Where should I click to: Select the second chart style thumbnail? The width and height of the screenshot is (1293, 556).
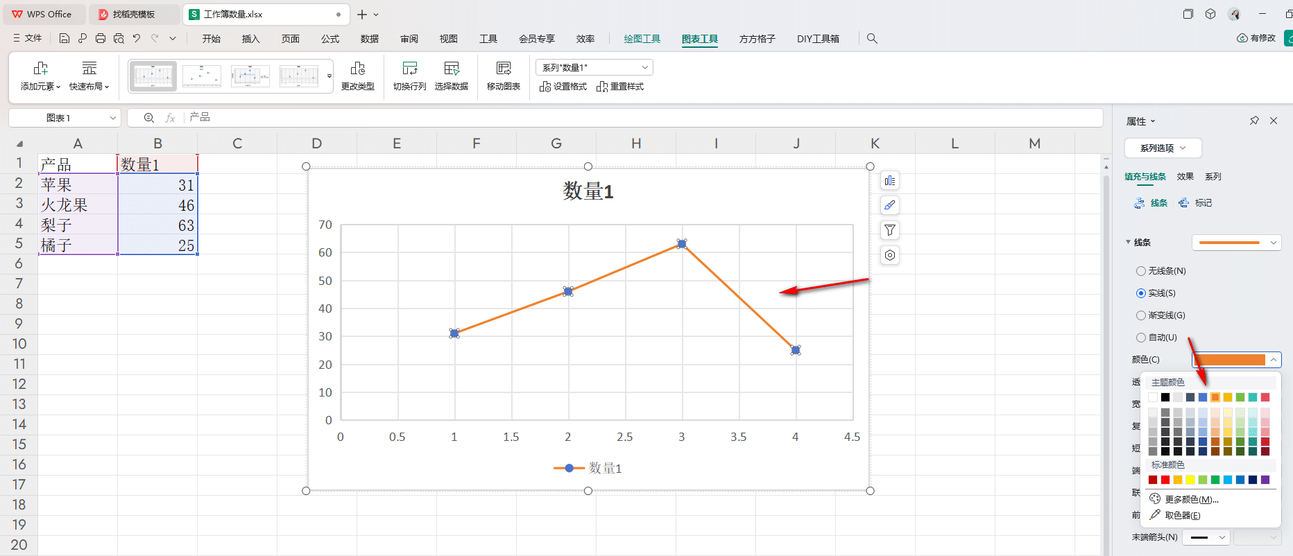[202, 76]
